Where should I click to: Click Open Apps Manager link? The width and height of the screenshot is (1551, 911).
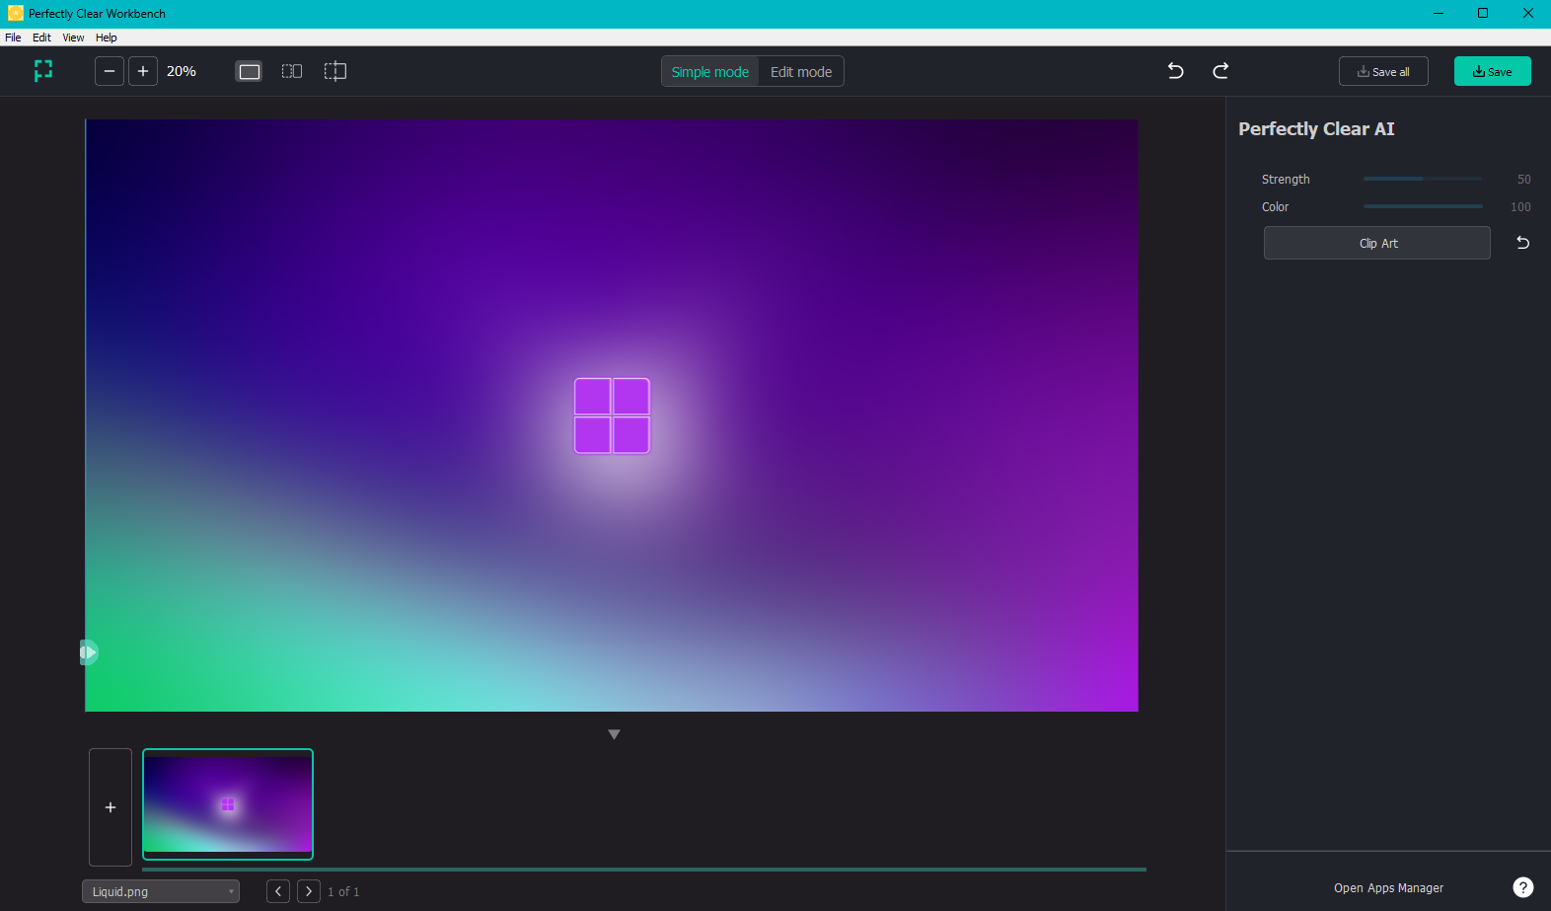(1387, 888)
